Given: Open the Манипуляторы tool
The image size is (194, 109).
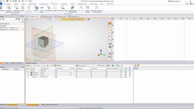Looking at the screenshot, I should pos(63,9).
